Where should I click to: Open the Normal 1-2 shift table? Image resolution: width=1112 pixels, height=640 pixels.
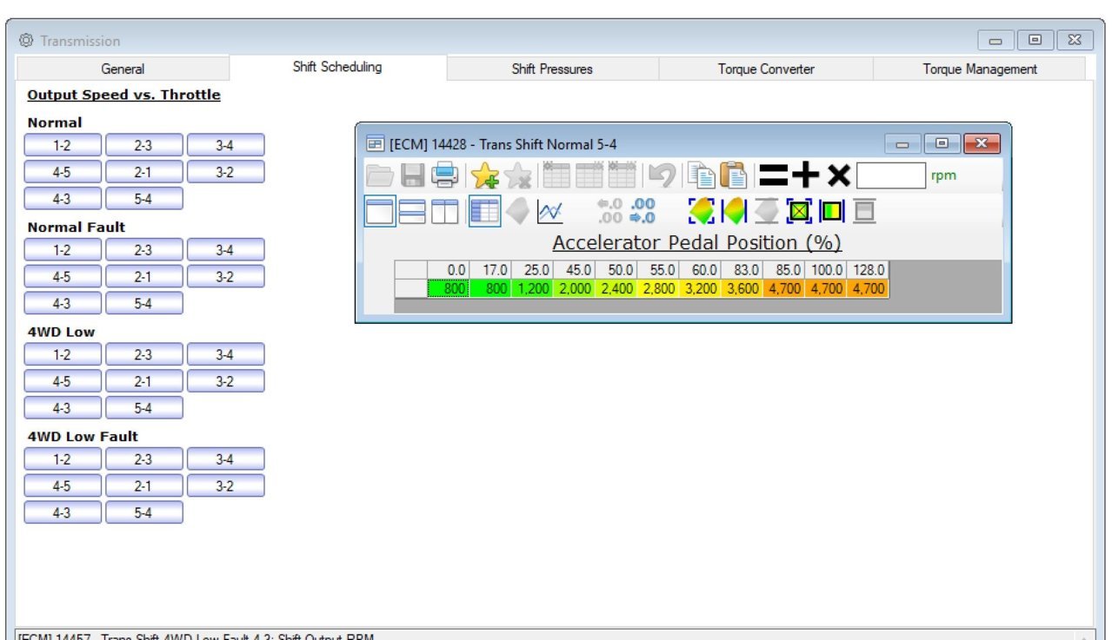[63, 146]
